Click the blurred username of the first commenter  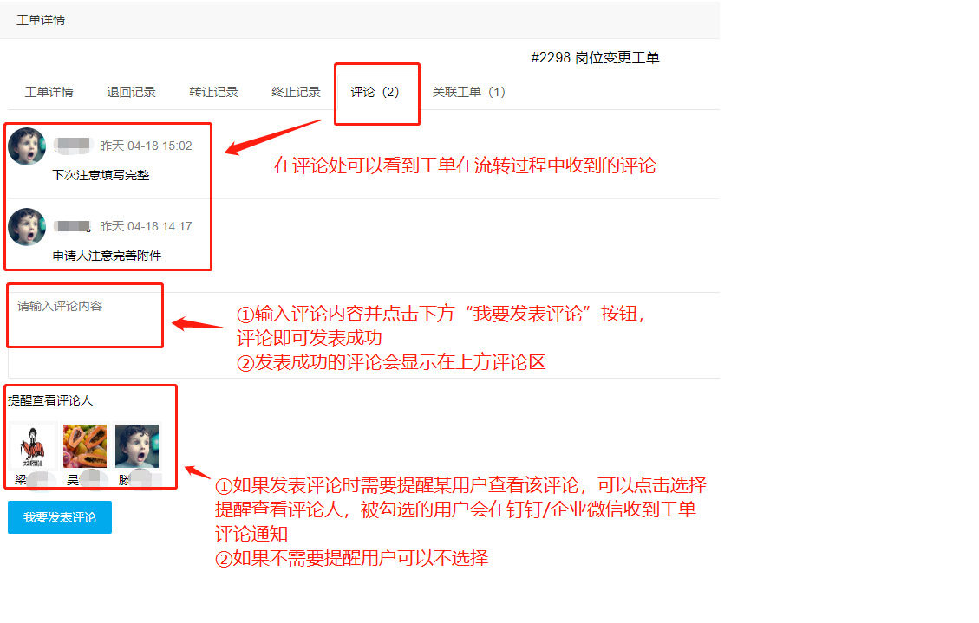[73, 146]
